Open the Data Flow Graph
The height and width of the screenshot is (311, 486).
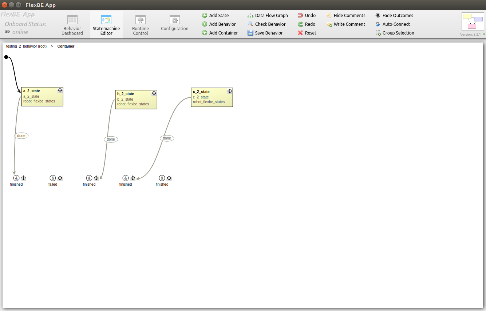pyautogui.click(x=268, y=15)
